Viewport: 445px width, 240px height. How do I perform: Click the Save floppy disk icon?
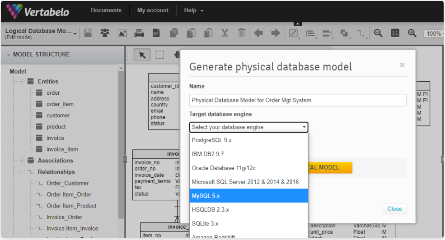88,33
